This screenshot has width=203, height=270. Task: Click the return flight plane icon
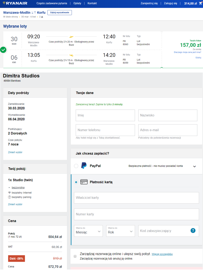(71, 55)
